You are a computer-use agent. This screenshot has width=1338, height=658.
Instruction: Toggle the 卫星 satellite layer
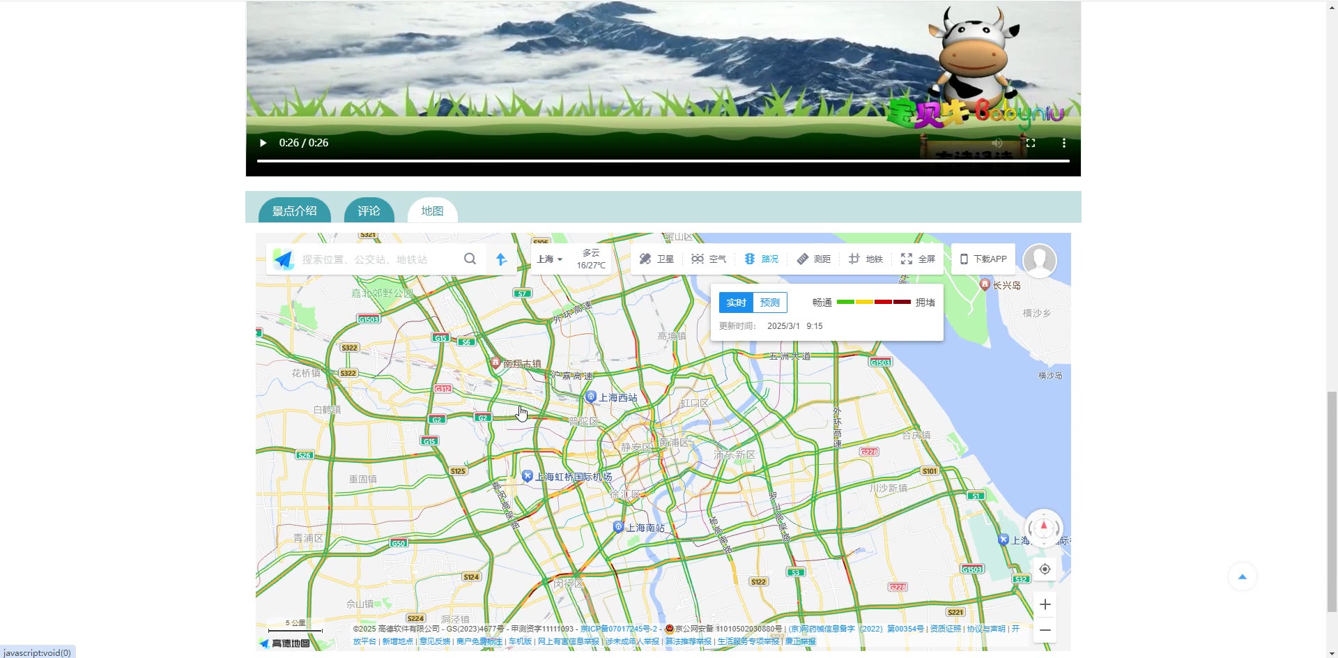point(656,259)
